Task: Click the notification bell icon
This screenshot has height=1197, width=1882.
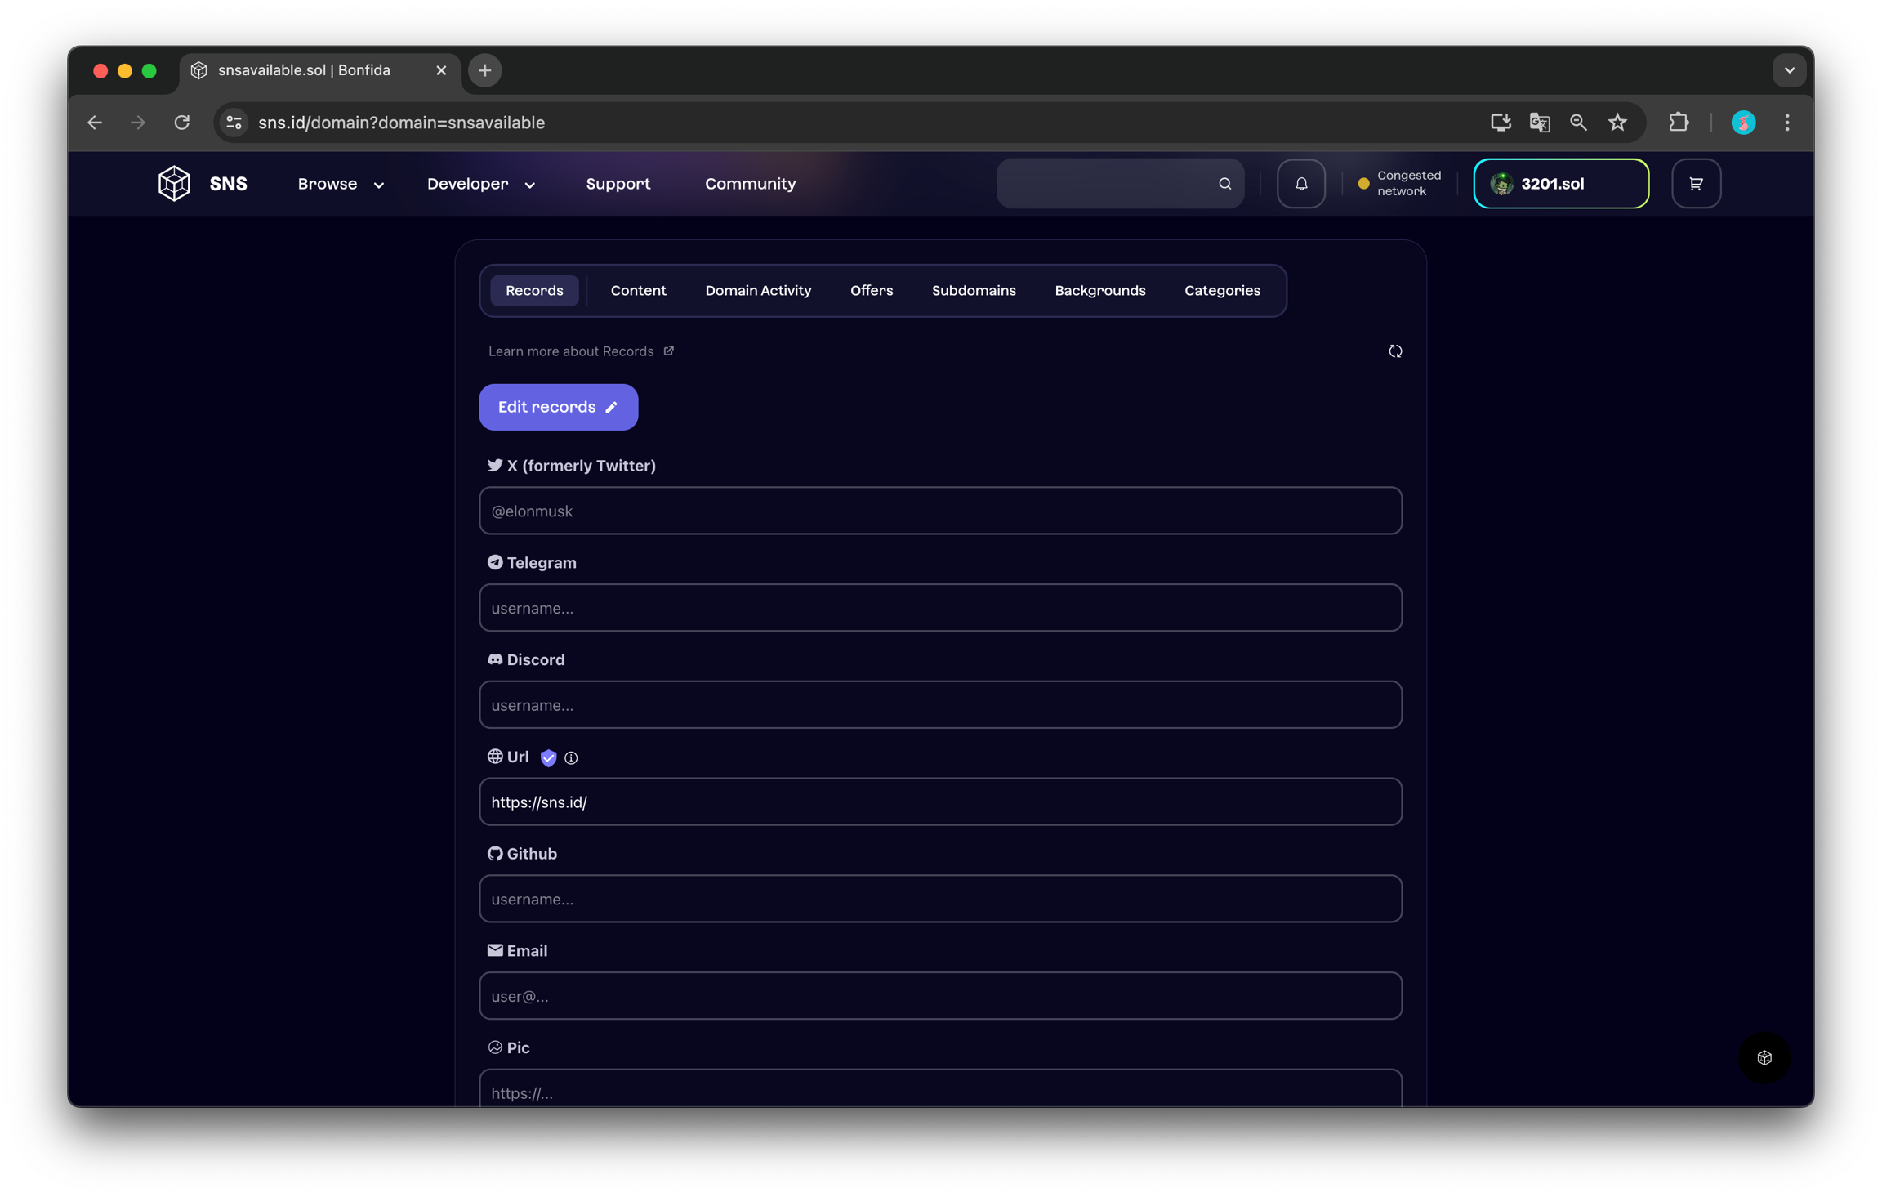Action: [x=1300, y=184]
